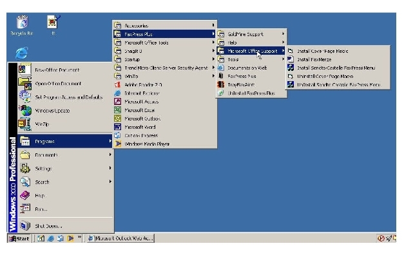The width and height of the screenshot is (404, 257).
Task: Open the Settings submenu in Start menu
Action: point(66,168)
